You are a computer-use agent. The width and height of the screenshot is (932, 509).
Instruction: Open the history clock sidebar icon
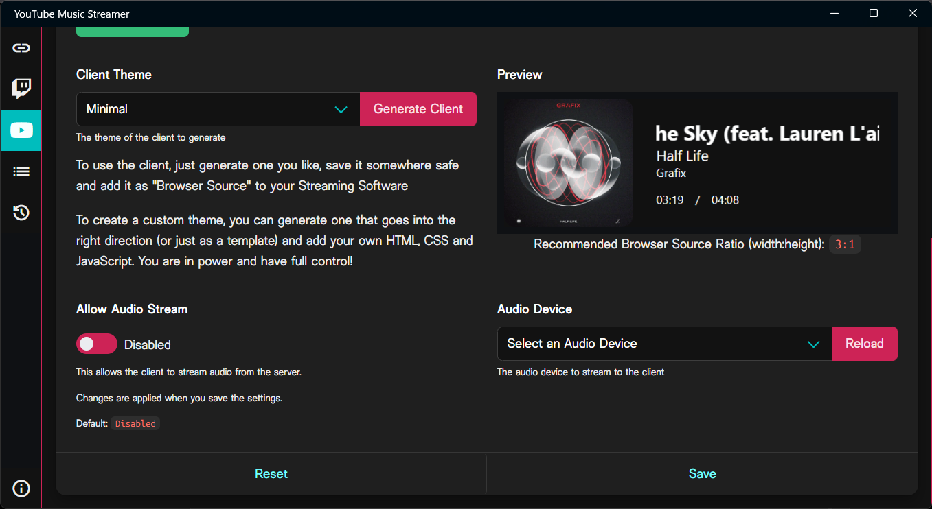click(21, 213)
